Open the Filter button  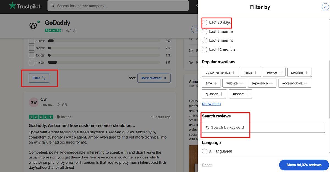pos(39,78)
